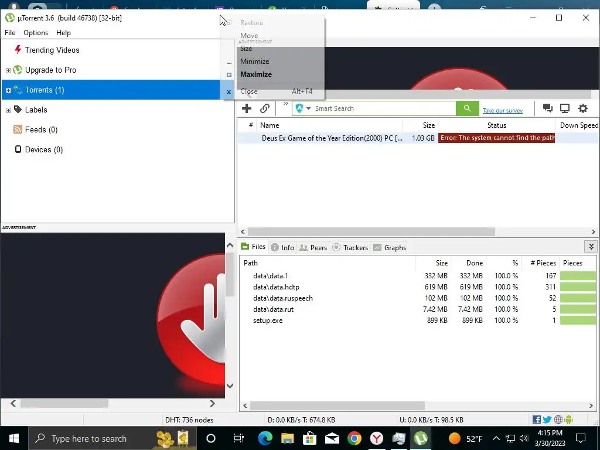Show hidden system tray icons
Screen dimensions: 600x450
[496, 438]
